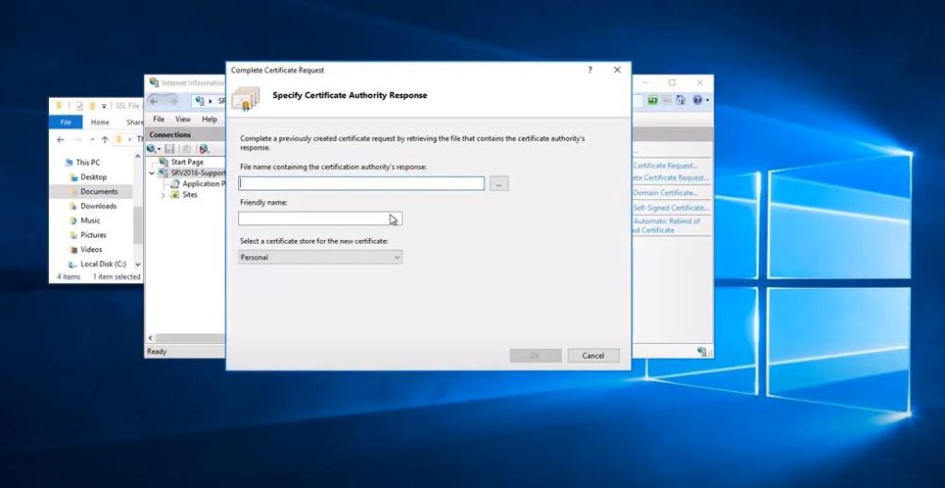Click IIS Manager forward navigation arrow
This screenshot has width=945, height=488.
click(x=172, y=101)
